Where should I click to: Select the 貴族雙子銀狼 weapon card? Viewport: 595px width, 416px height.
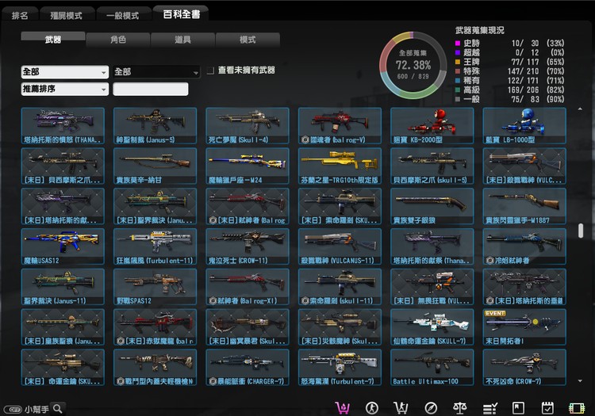pos(432,206)
